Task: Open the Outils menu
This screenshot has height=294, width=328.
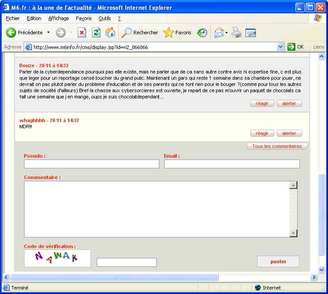Action: click(105, 18)
